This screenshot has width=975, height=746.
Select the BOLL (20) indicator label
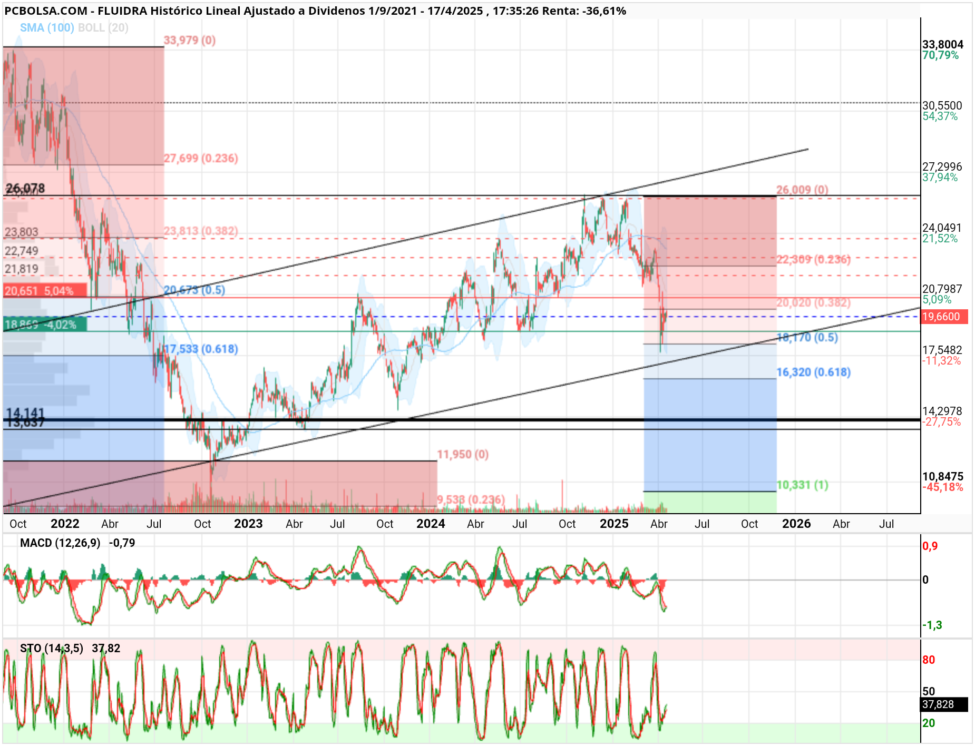pyautogui.click(x=103, y=27)
